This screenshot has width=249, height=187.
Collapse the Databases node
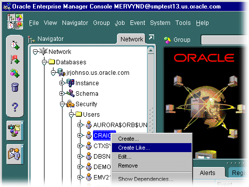(x=44, y=62)
